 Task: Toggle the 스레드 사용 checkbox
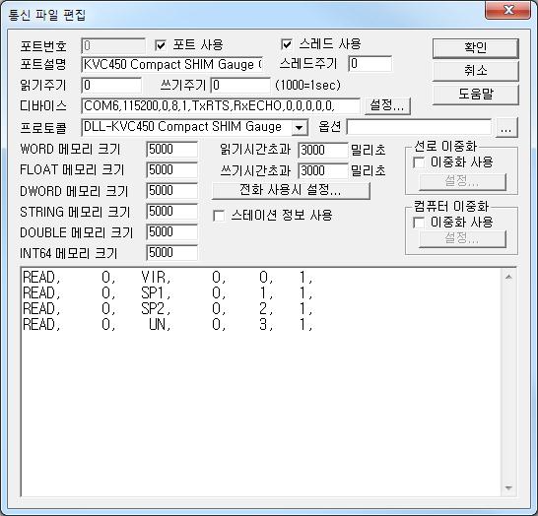287,44
